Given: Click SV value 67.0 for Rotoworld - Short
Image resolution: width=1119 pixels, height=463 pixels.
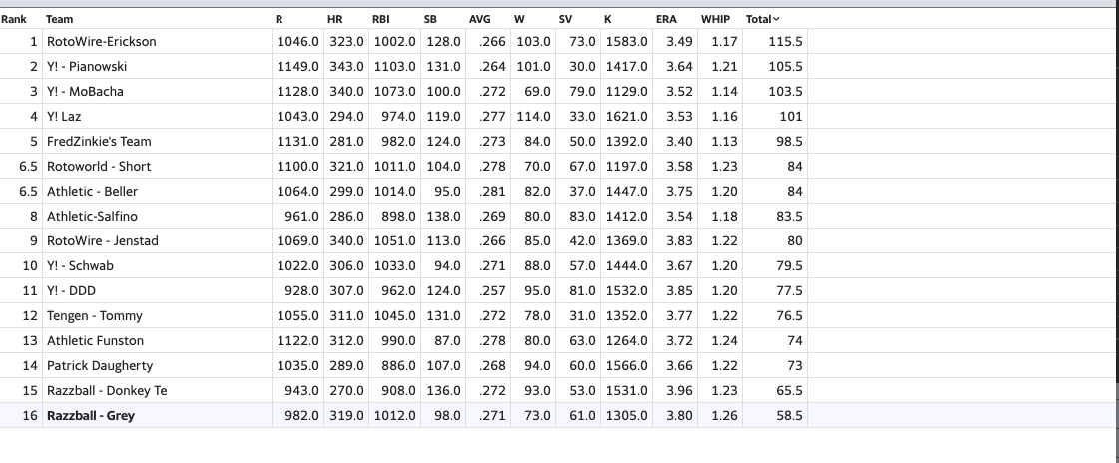Looking at the screenshot, I should click(x=582, y=167).
